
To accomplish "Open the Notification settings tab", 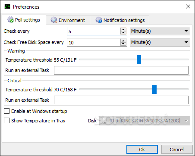I will point(120,20).
